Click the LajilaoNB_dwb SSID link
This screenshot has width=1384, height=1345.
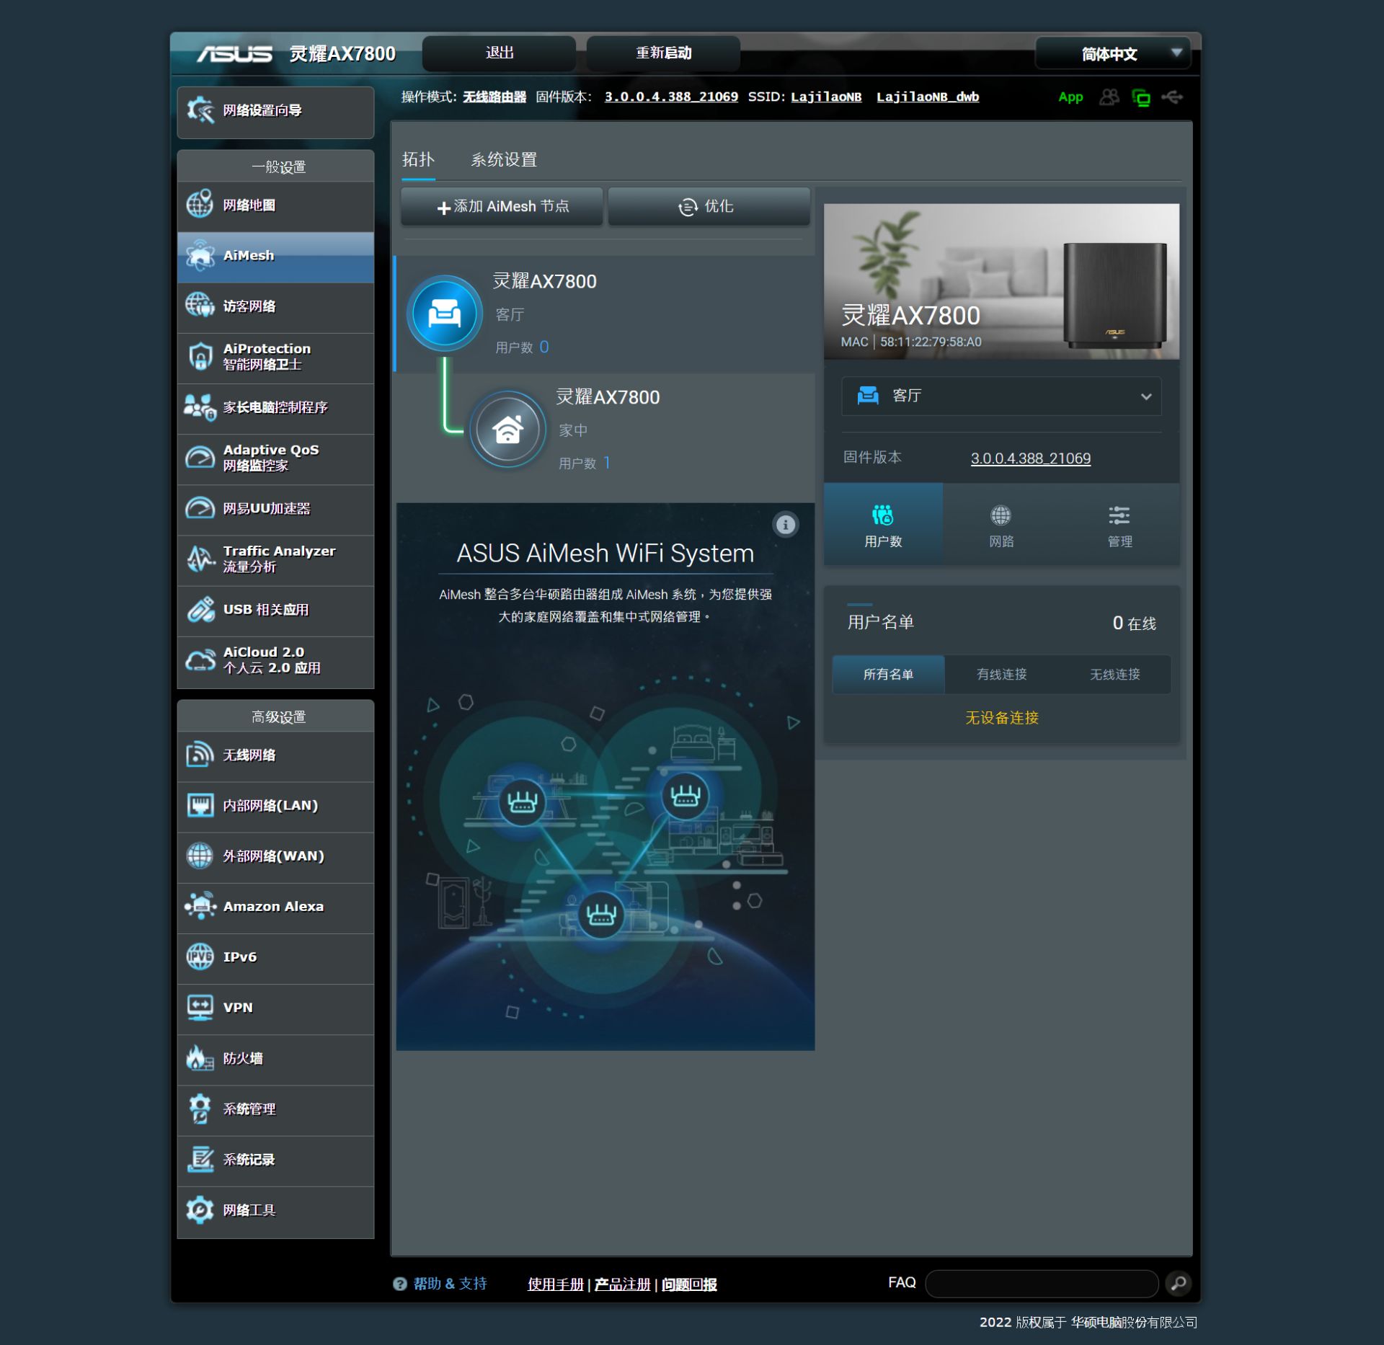coord(928,97)
